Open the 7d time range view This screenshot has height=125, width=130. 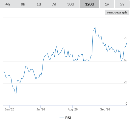click(54, 4)
